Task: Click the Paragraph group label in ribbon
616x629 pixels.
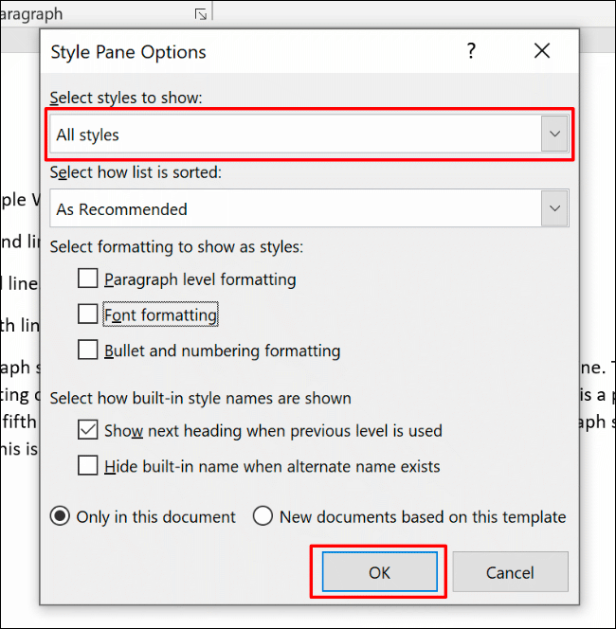Action: click(x=32, y=14)
